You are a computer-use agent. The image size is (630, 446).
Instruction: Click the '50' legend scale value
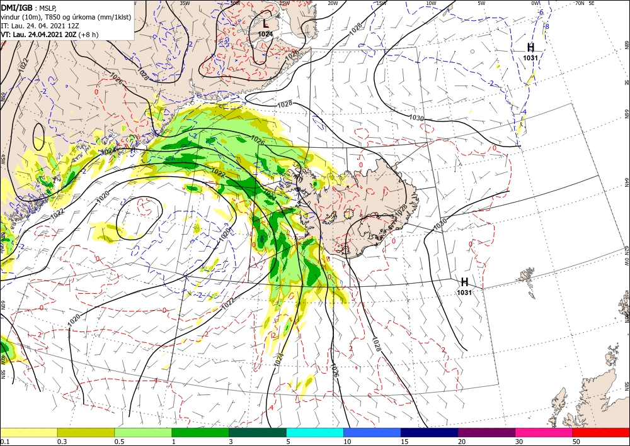pos(576,442)
